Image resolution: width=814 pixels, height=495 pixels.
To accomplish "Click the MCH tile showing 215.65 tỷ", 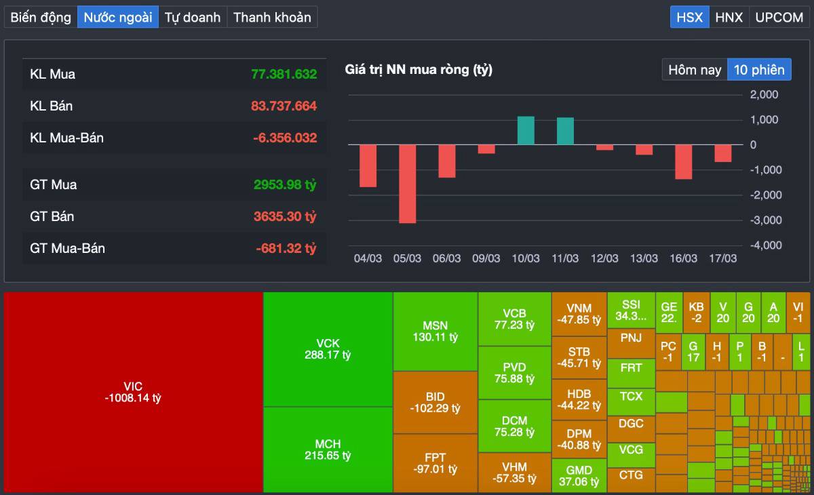I will point(328,449).
